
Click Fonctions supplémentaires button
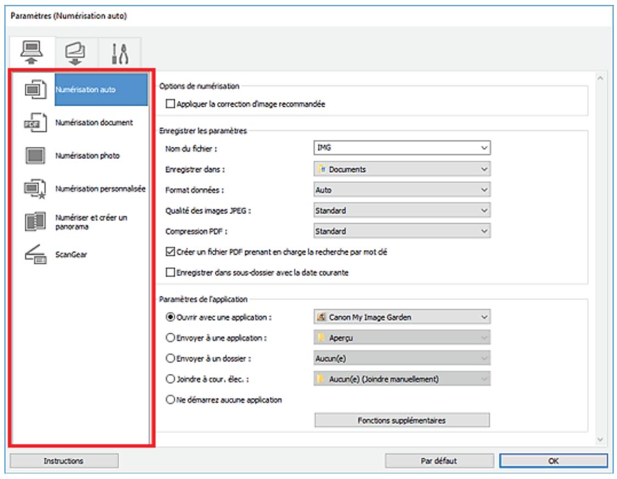(402, 420)
